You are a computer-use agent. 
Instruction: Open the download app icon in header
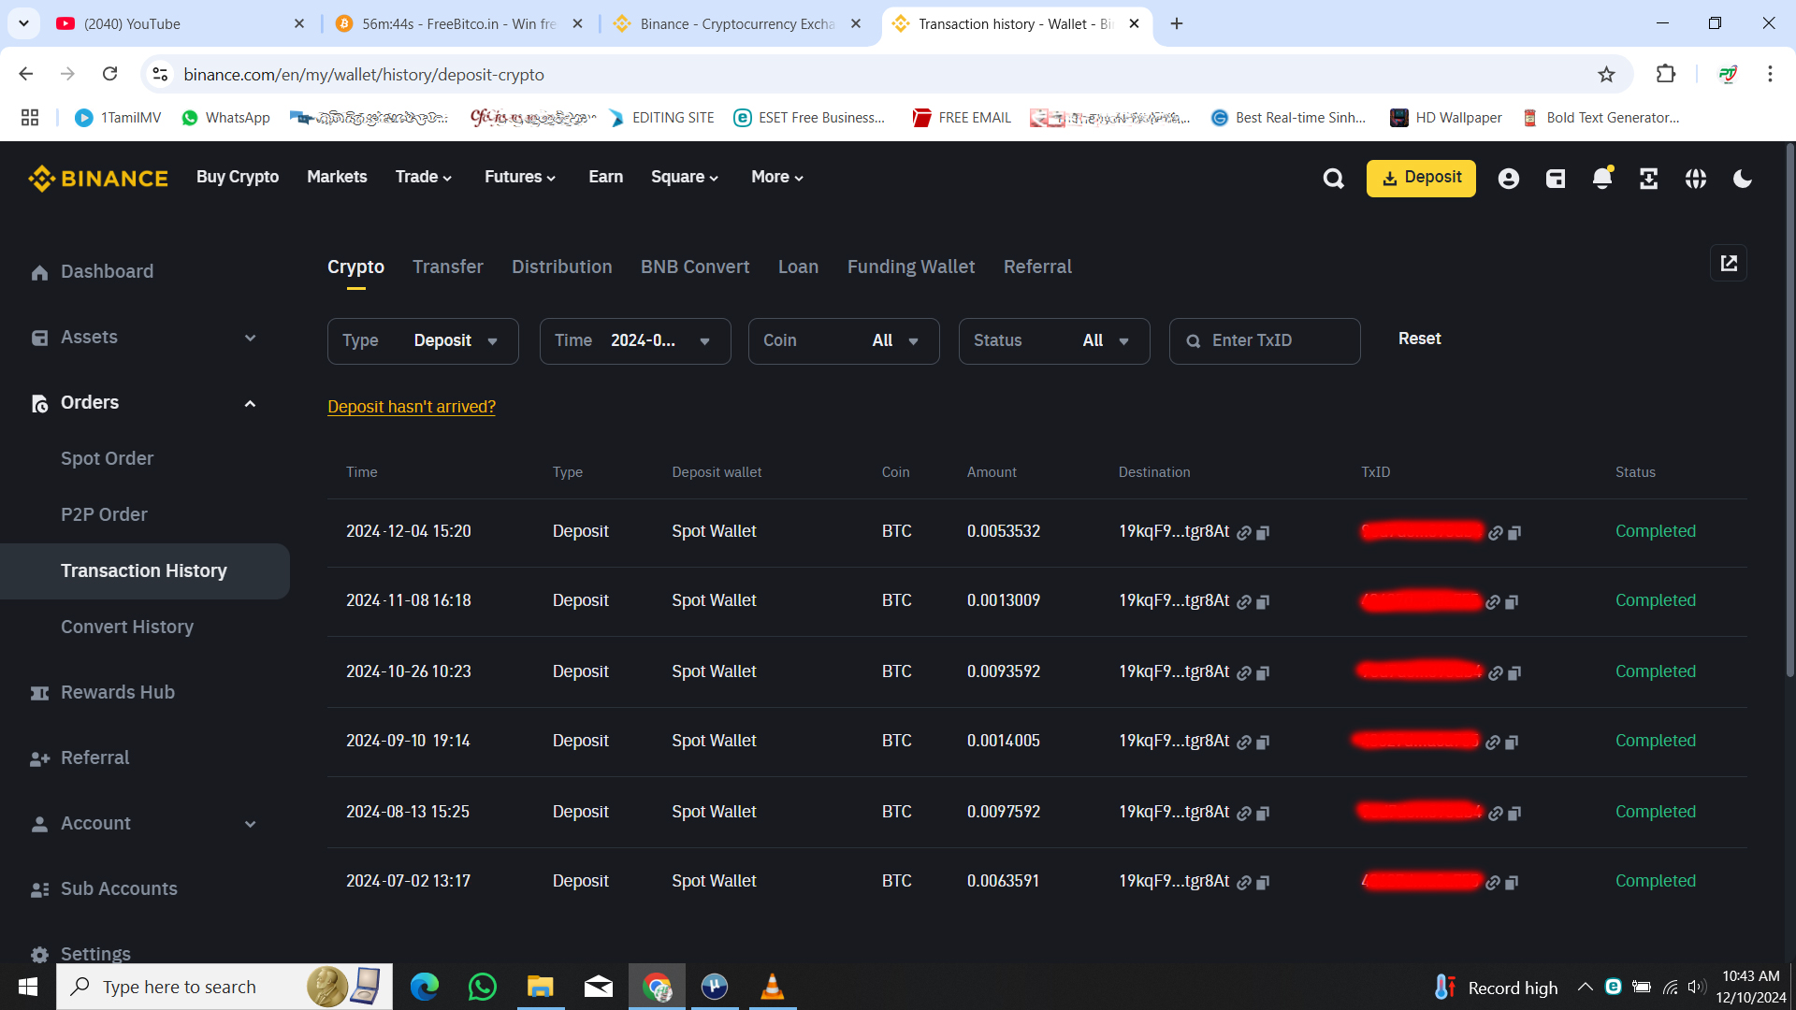(x=1649, y=179)
